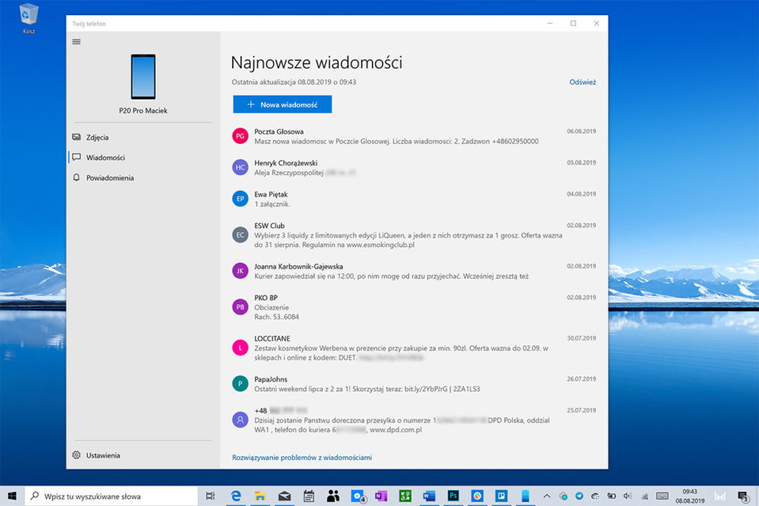
Task: Open the Poczta Głosowa conversation
Action: [x=414, y=137]
